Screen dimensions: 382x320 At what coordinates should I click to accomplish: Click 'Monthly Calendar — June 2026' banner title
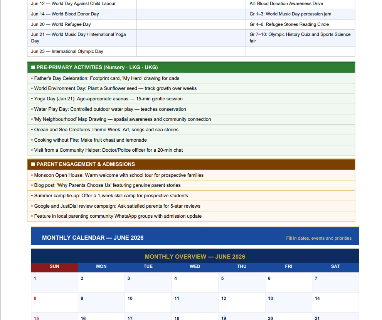[93, 238]
